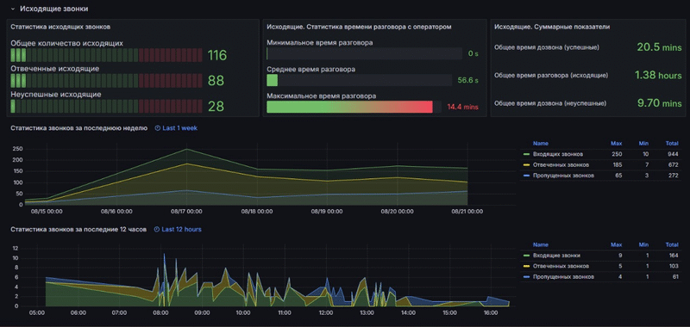Click yellow color swatch for weekly Отвеченных звонков
690x327 pixels.
526,165
